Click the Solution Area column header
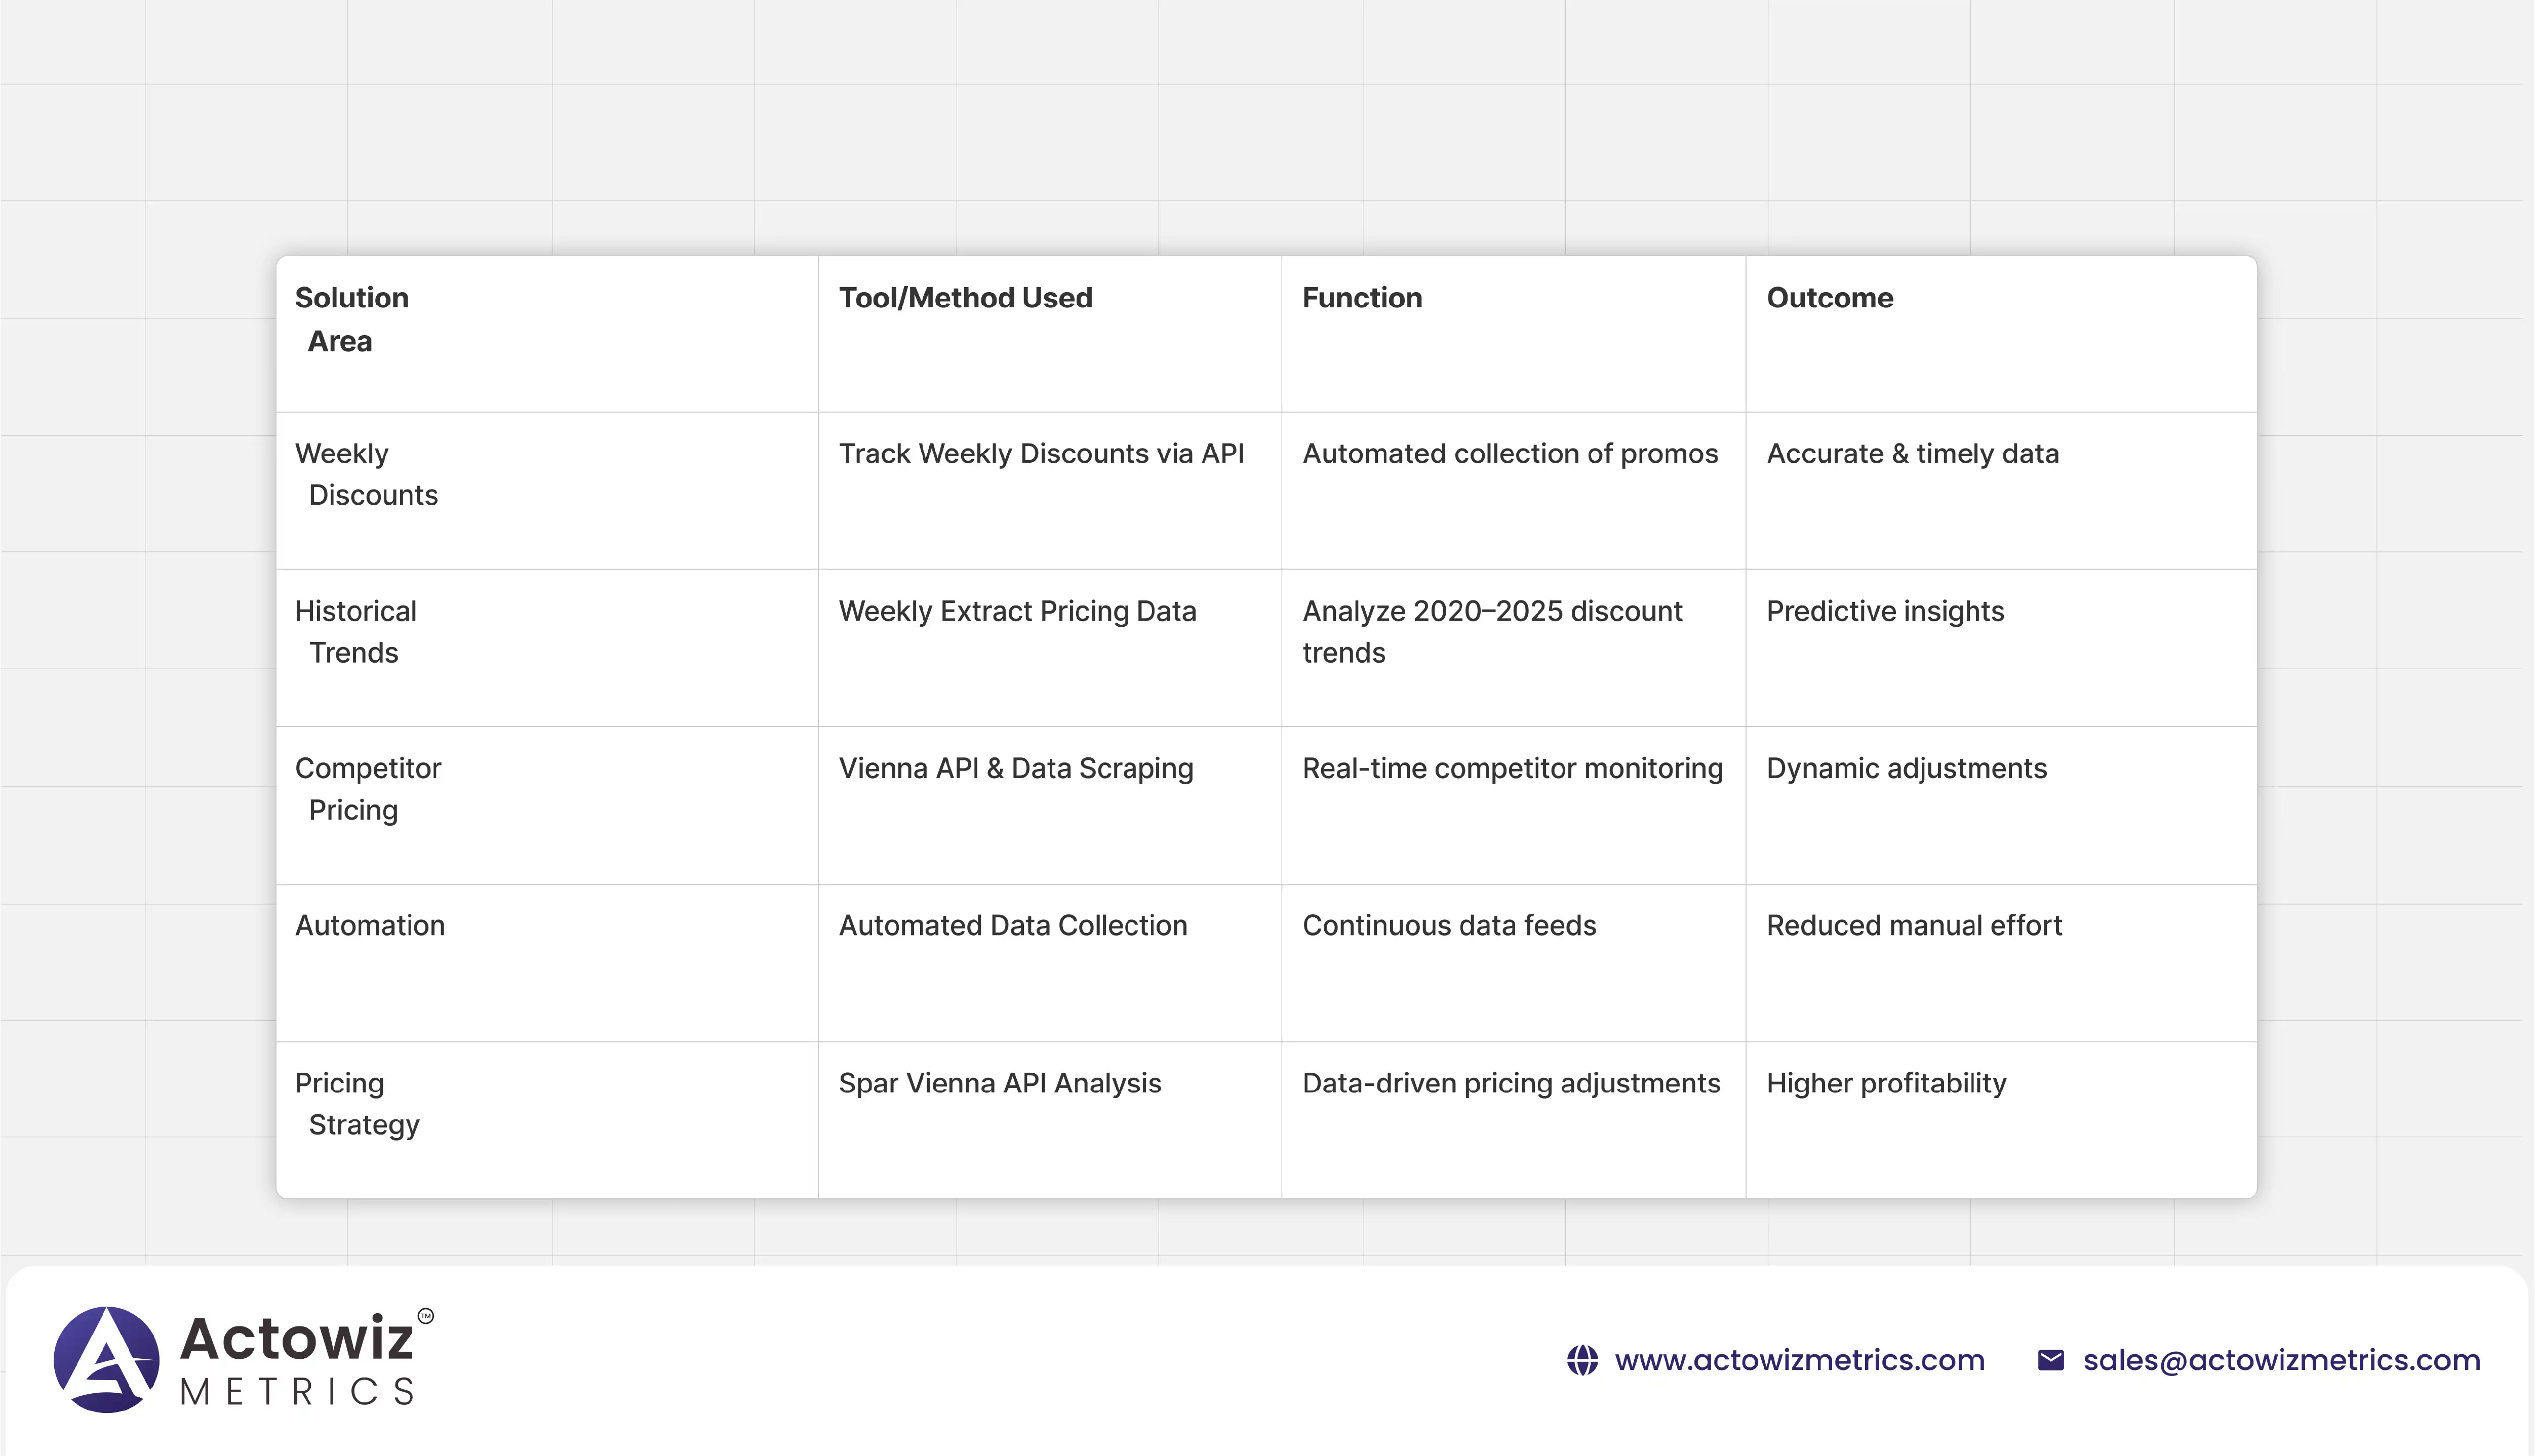Image resolution: width=2535 pixels, height=1456 pixels. (351, 319)
